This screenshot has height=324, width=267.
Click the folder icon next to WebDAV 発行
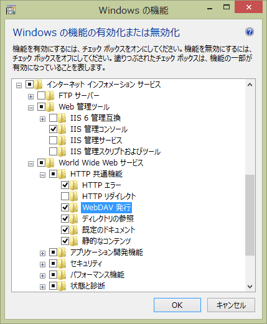74,208
